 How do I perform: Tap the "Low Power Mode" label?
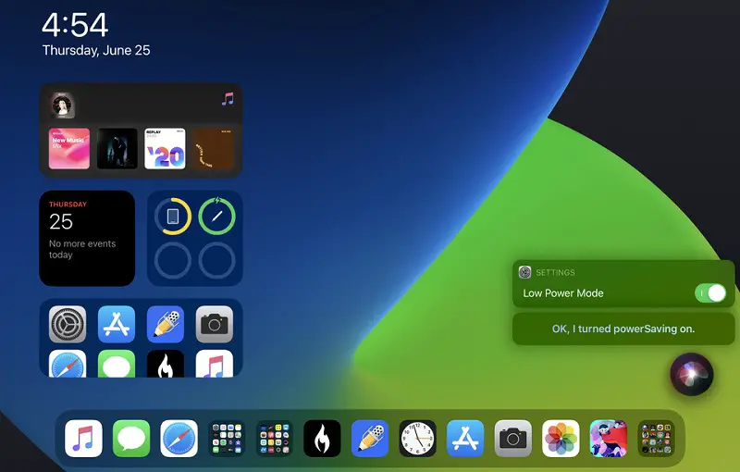563,293
